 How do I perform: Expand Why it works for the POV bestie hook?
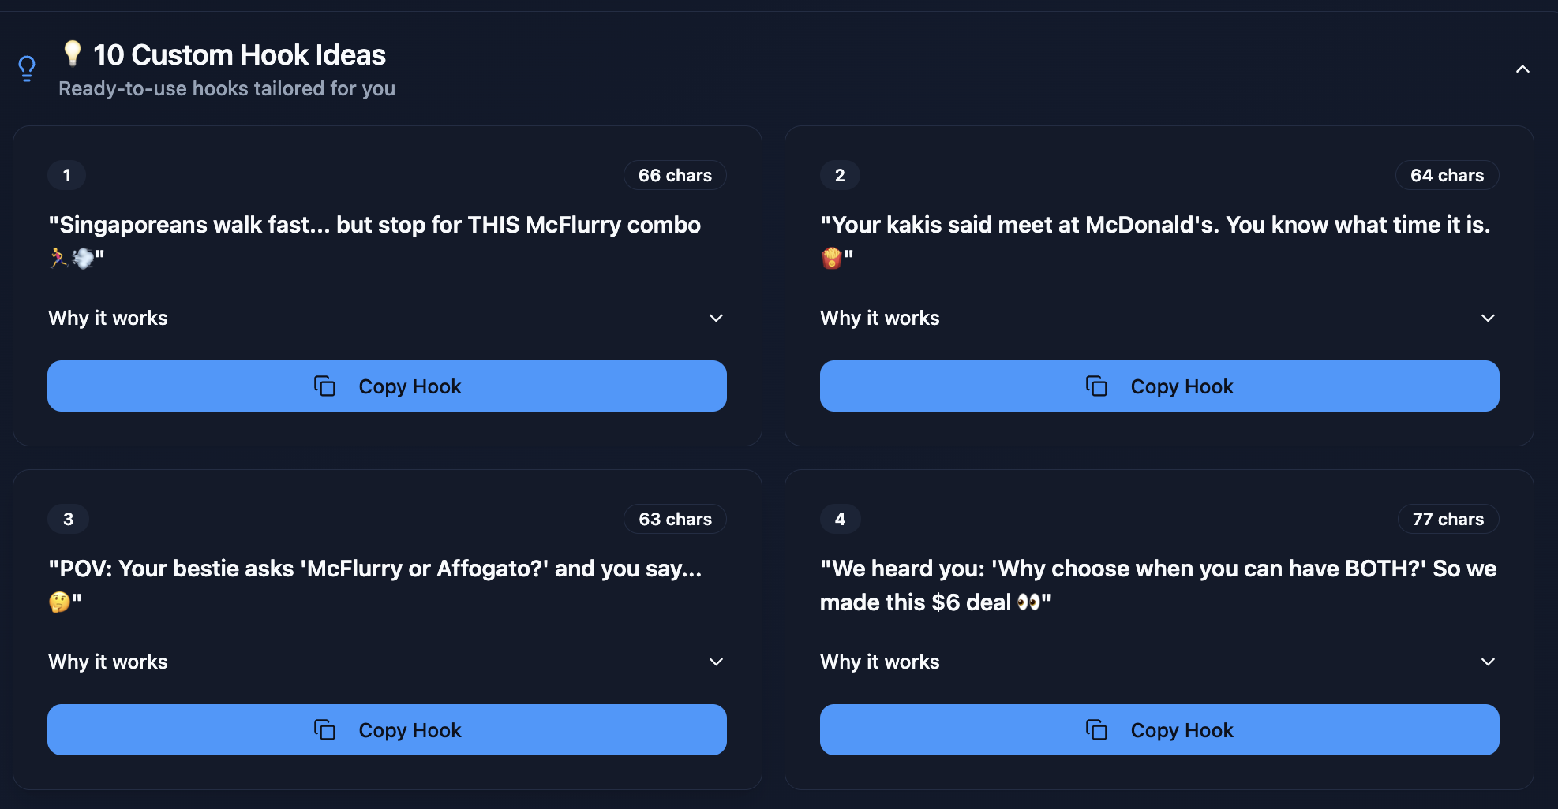tap(716, 662)
